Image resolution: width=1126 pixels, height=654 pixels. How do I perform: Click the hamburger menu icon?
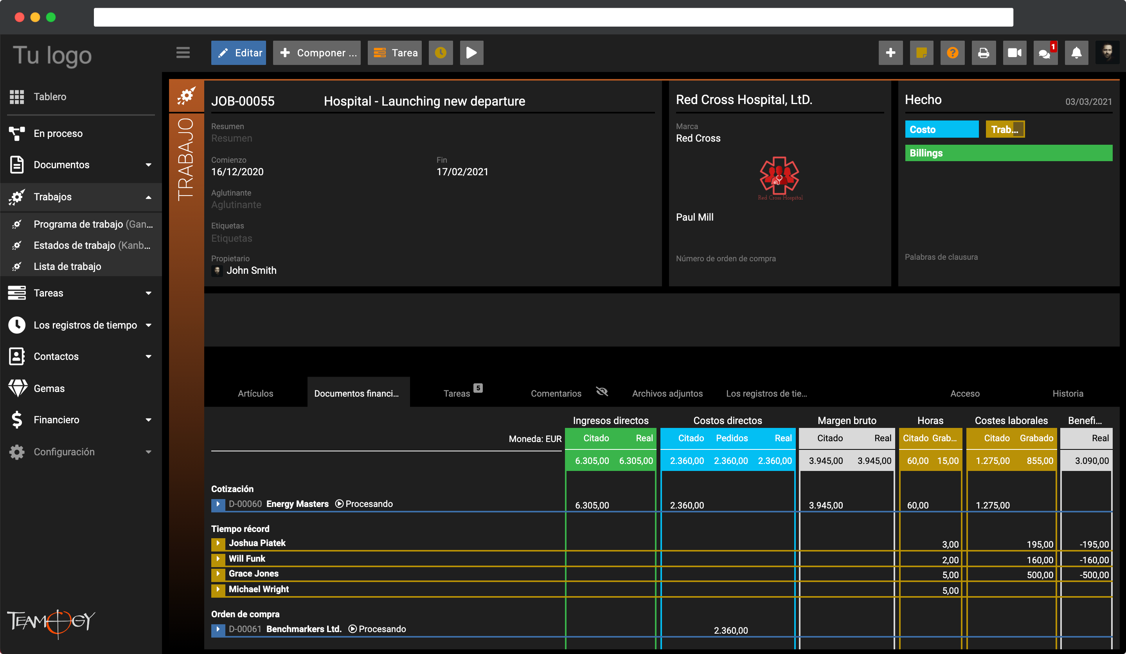coord(183,53)
